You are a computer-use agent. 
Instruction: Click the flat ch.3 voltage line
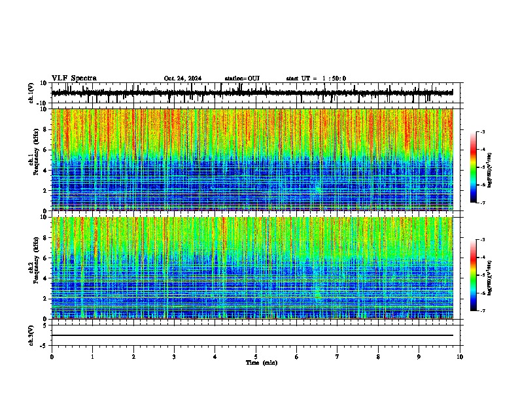pos(252,335)
